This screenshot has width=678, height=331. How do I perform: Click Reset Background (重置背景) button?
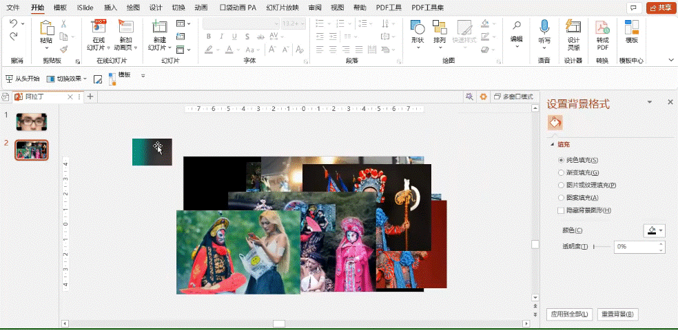click(x=617, y=314)
